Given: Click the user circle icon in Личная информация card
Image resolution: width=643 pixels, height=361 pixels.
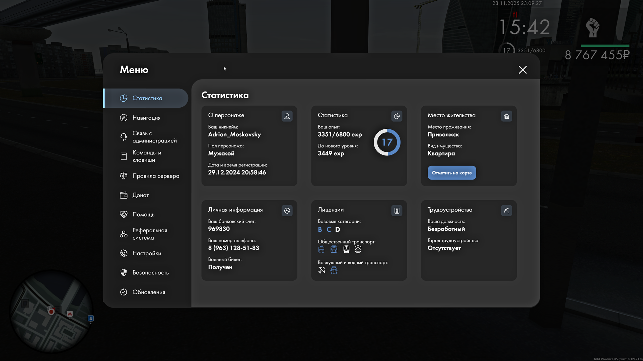Looking at the screenshot, I should (287, 211).
